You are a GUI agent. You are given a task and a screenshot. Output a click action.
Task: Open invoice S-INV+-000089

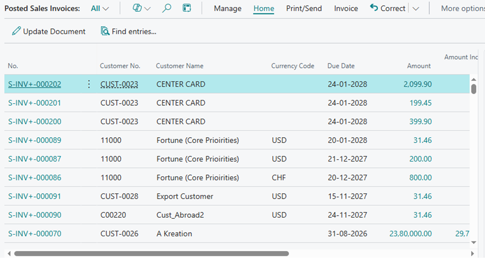coord(35,140)
